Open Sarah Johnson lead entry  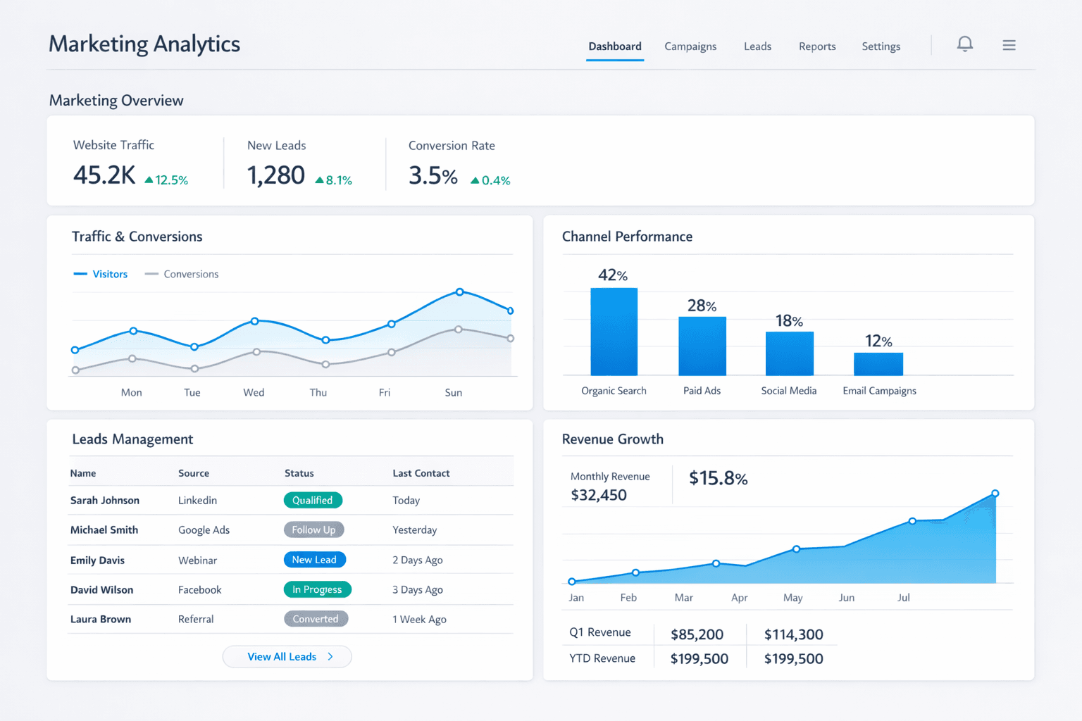pyautogui.click(x=105, y=500)
